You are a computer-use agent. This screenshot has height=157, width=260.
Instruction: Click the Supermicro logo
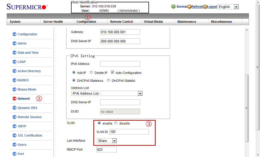pyautogui.click(x=27, y=7)
